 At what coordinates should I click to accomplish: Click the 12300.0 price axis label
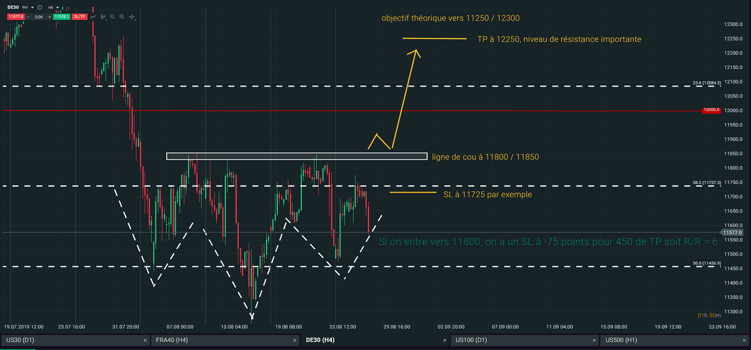point(734,24)
